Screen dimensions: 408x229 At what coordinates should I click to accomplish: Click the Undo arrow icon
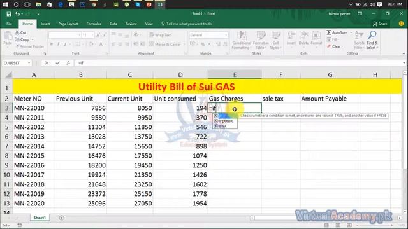click(x=17, y=14)
